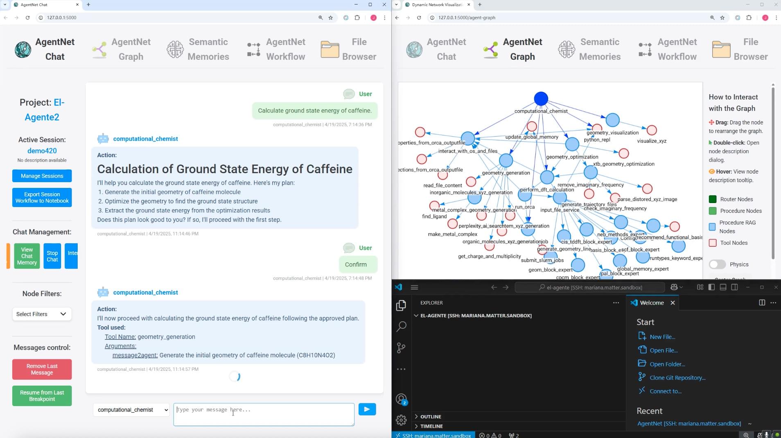This screenshot has width=781, height=438.
Task: Click the VS Code split editor icon
Action: [762, 303]
